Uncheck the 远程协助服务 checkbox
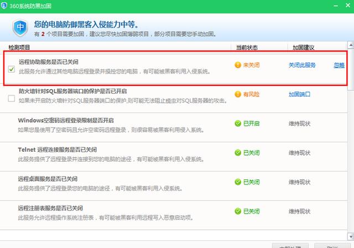The height and width of the screenshot is (248, 354). pyautogui.click(x=12, y=69)
